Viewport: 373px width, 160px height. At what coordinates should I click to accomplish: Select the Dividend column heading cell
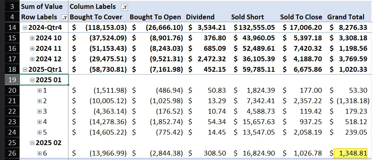click(200, 17)
